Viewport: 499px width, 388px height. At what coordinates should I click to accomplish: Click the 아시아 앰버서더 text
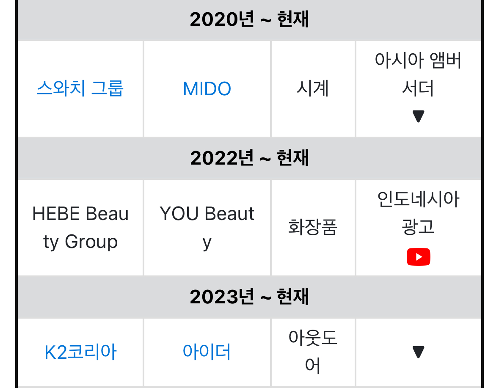tap(418, 74)
